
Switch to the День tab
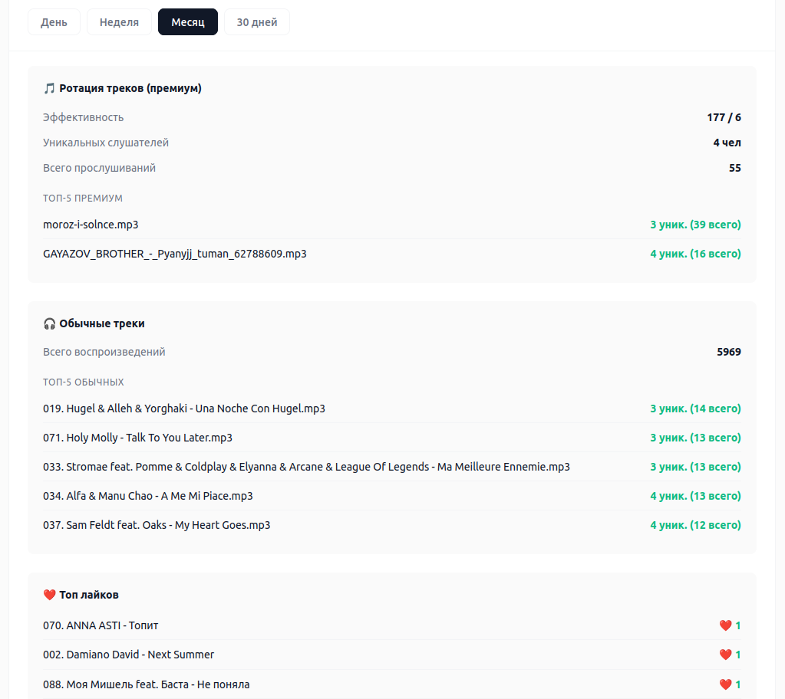54,22
